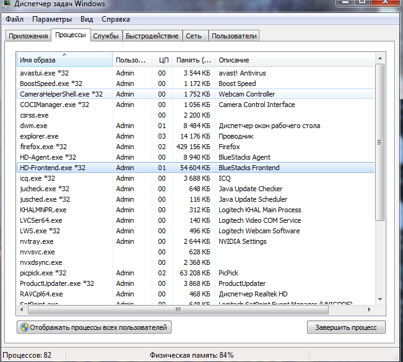
Task: Click explorer.exe CPU value 03
Action: tap(162, 136)
